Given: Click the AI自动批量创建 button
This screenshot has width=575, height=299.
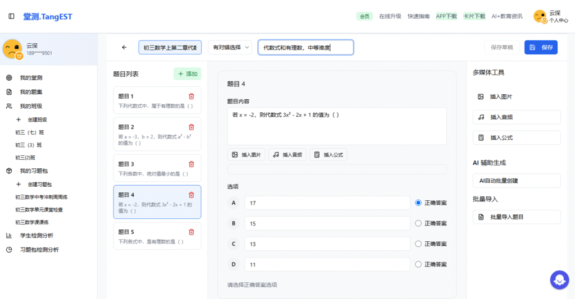Looking at the screenshot, I should [x=517, y=181].
